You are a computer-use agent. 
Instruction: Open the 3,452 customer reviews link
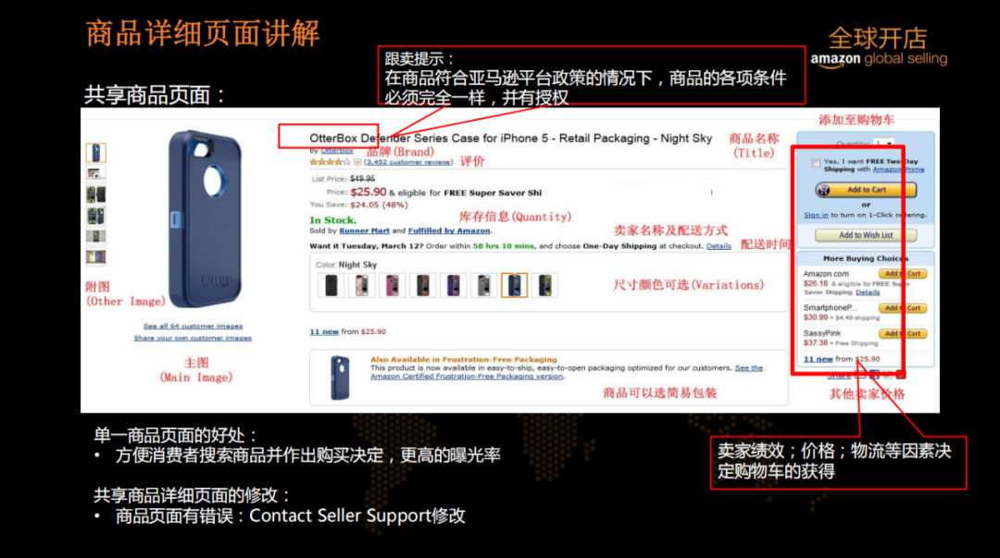click(408, 162)
